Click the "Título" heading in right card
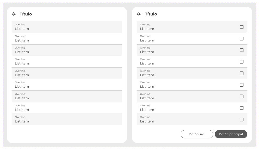The height and width of the screenshot is (150, 259). (x=151, y=14)
